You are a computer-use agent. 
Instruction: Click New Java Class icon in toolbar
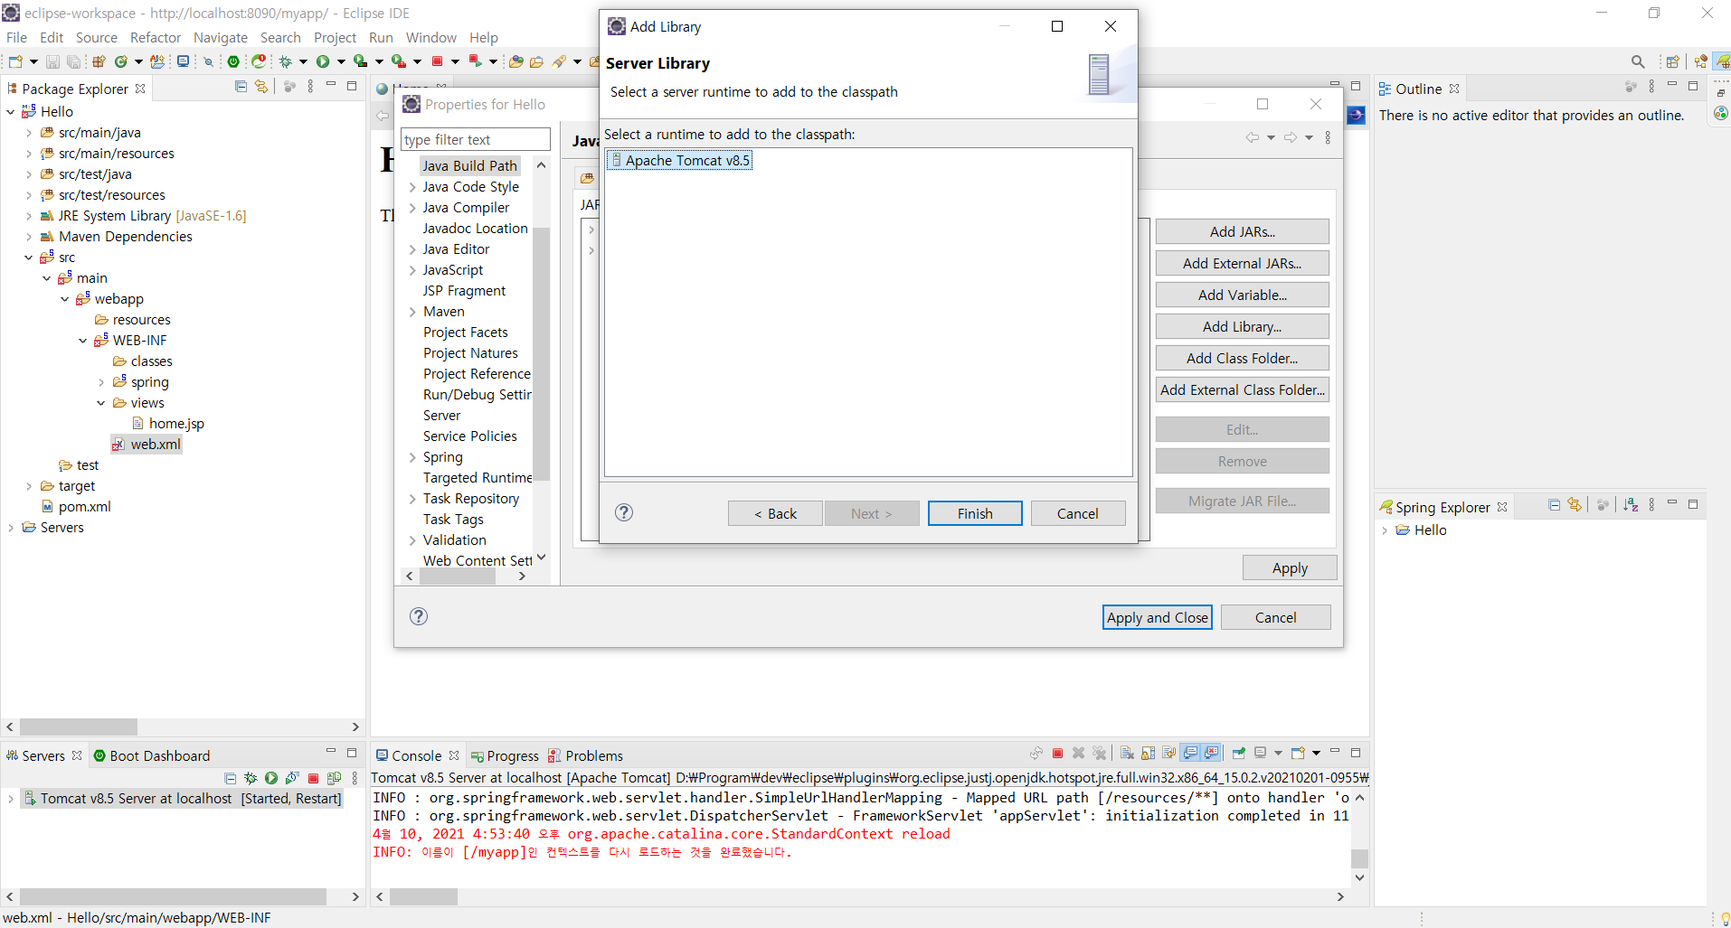point(120,61)
